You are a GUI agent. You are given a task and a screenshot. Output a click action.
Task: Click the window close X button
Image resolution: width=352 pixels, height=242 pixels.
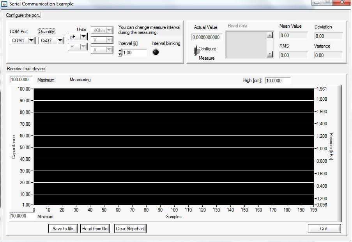coord(342,2)
